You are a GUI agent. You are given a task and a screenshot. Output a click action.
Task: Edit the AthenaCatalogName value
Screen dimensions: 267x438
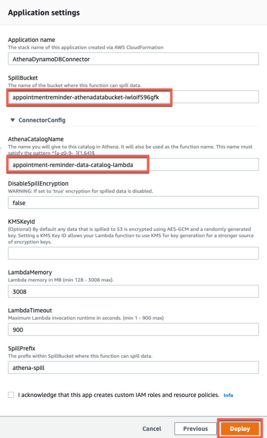point(132,164)
